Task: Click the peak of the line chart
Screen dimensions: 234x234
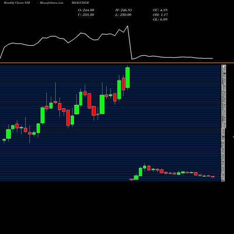Action: pyautogui.click(x=128, y=26)
